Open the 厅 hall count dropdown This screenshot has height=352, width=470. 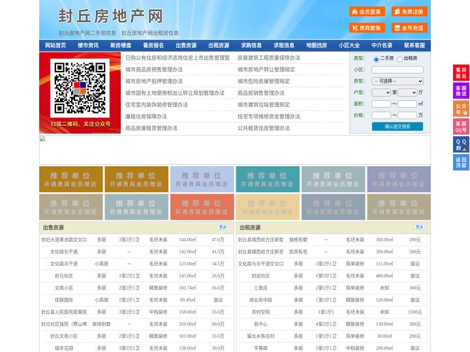407,93
